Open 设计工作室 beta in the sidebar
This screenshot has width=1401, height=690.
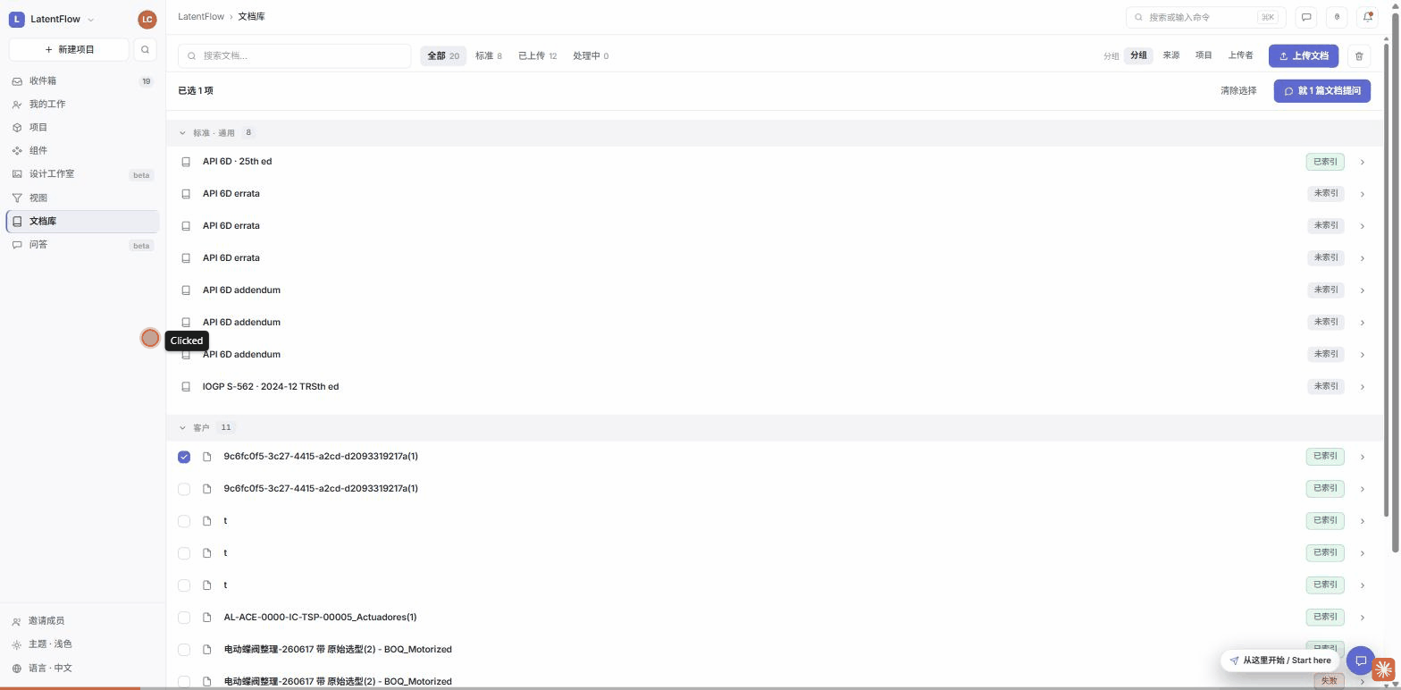click(x=82, y=174)
